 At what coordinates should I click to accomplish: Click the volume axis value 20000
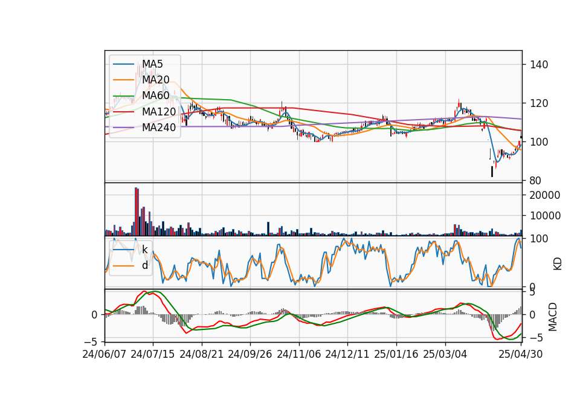545,195
